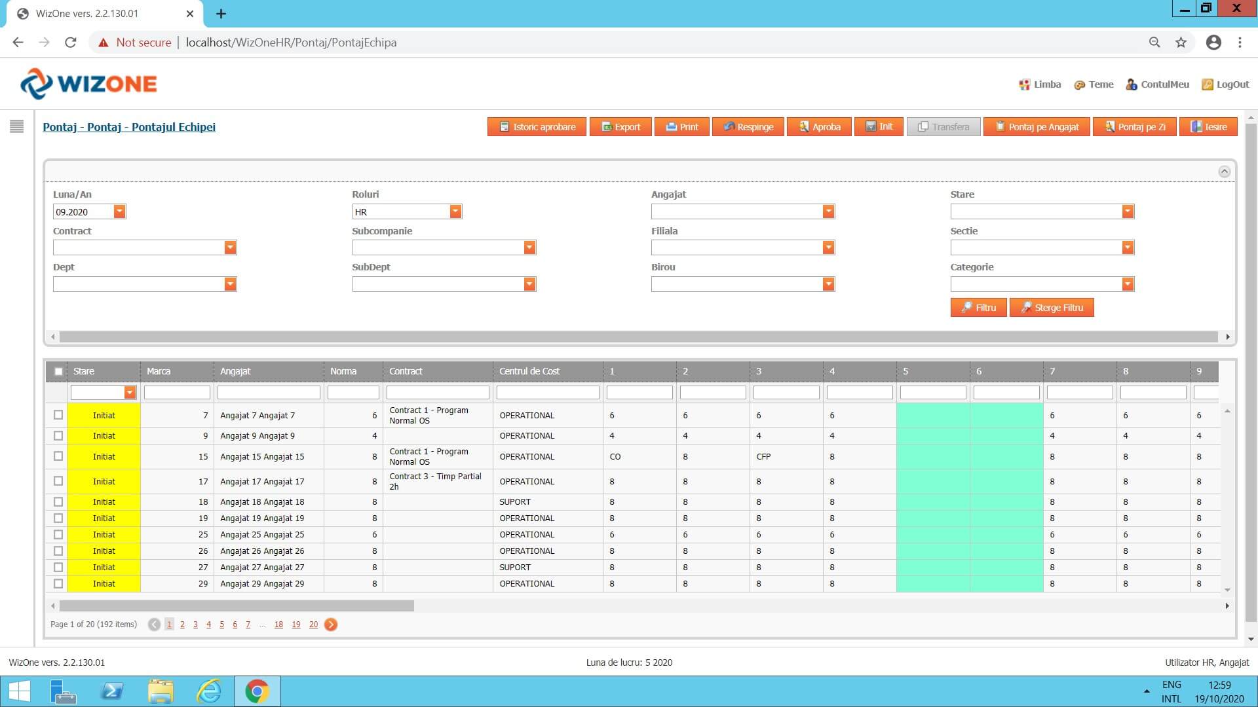The width and height of the screenshot is (1258, 707).
Task: Click the Print toolbar button
Action: tap(681, 127)
